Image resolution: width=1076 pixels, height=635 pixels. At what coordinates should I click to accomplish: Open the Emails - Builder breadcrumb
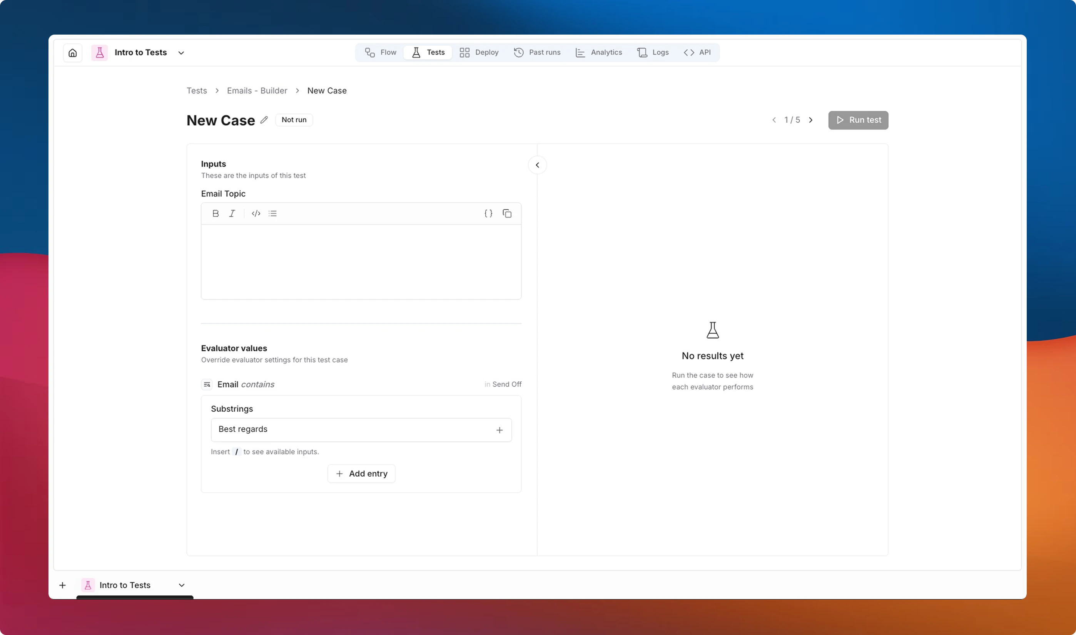tap(257, 90)
